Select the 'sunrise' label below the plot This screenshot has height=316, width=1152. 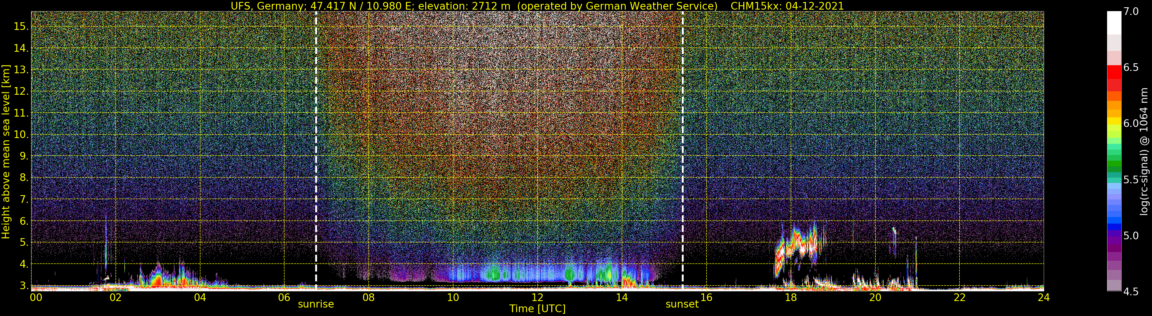click(316, 304)
